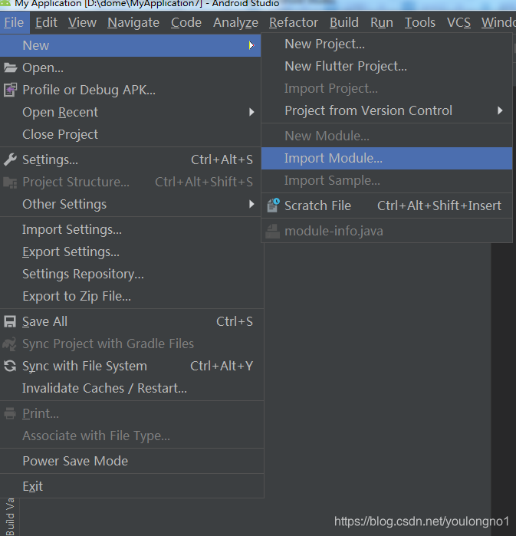
Task: Click the Print printer icon
Action: tap(10, 413)
